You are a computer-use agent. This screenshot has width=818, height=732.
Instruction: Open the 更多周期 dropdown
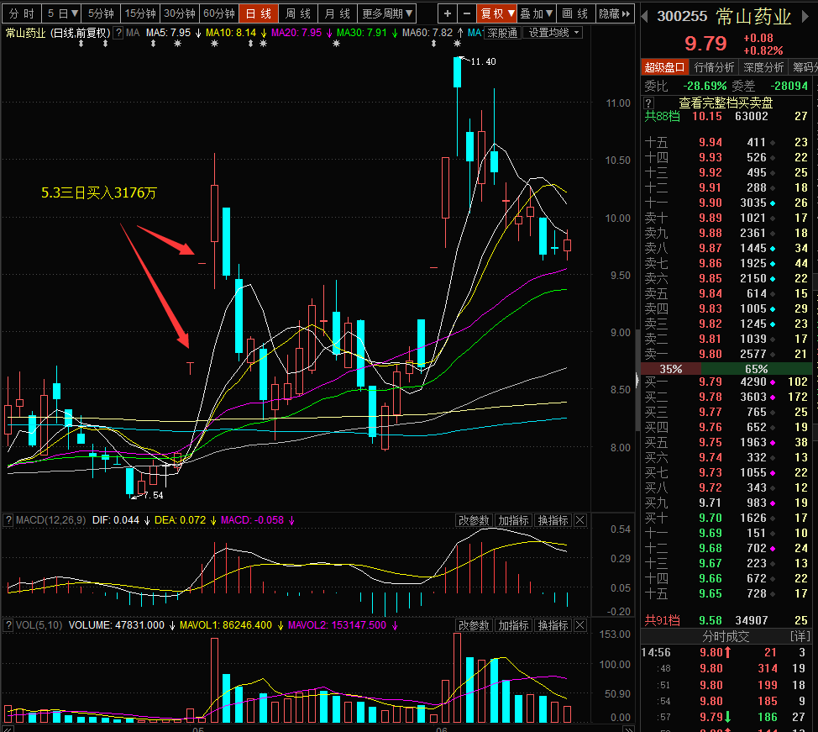(x=387, y=13)
